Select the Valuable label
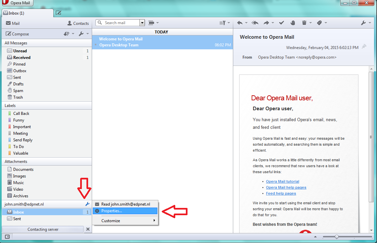Viewport: 377px width, 243px height. coord(47,153)
